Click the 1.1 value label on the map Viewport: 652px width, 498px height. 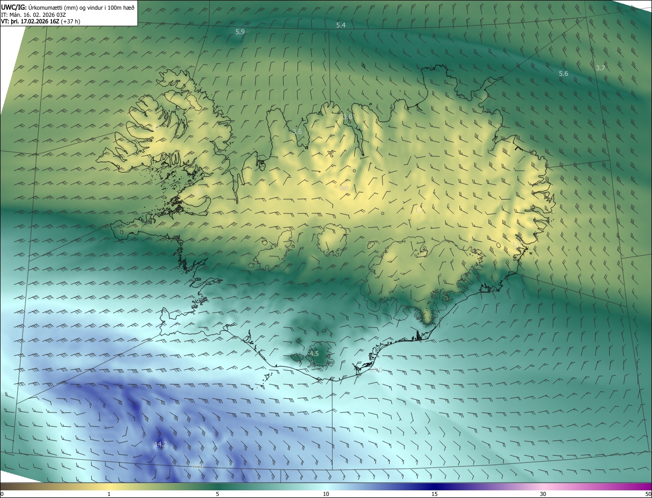coord(419,210)
